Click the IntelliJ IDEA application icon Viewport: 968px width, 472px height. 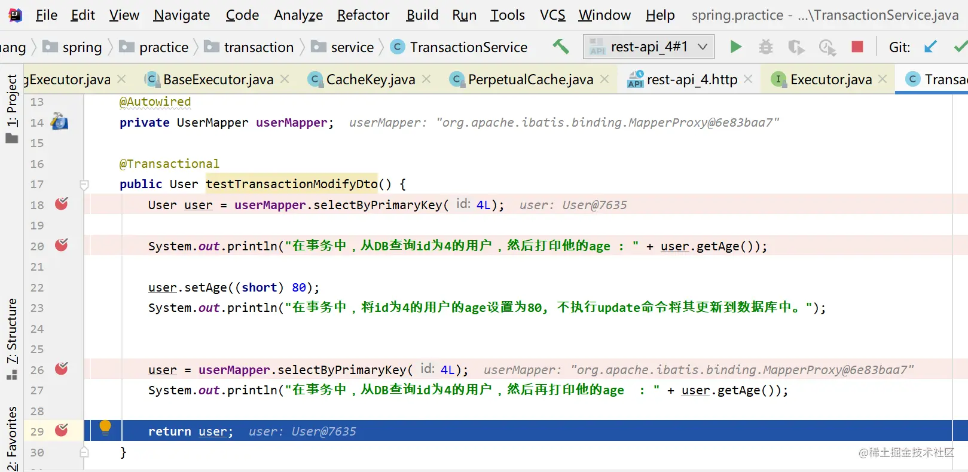tap(16, 15)
